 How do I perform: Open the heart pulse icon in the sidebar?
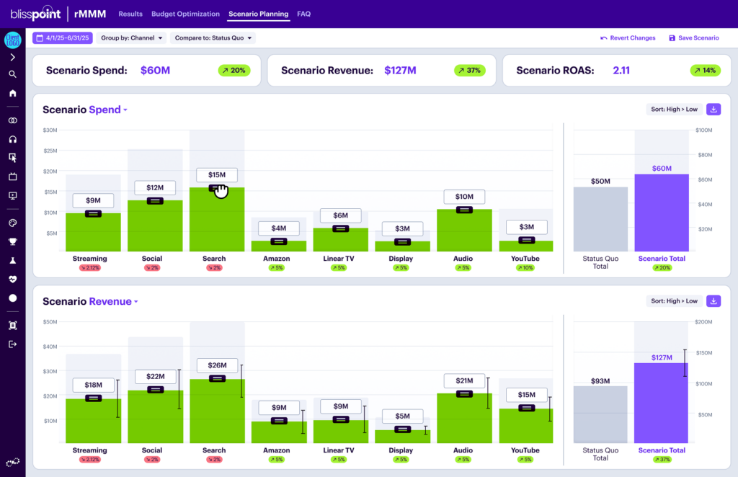point(13,280)
